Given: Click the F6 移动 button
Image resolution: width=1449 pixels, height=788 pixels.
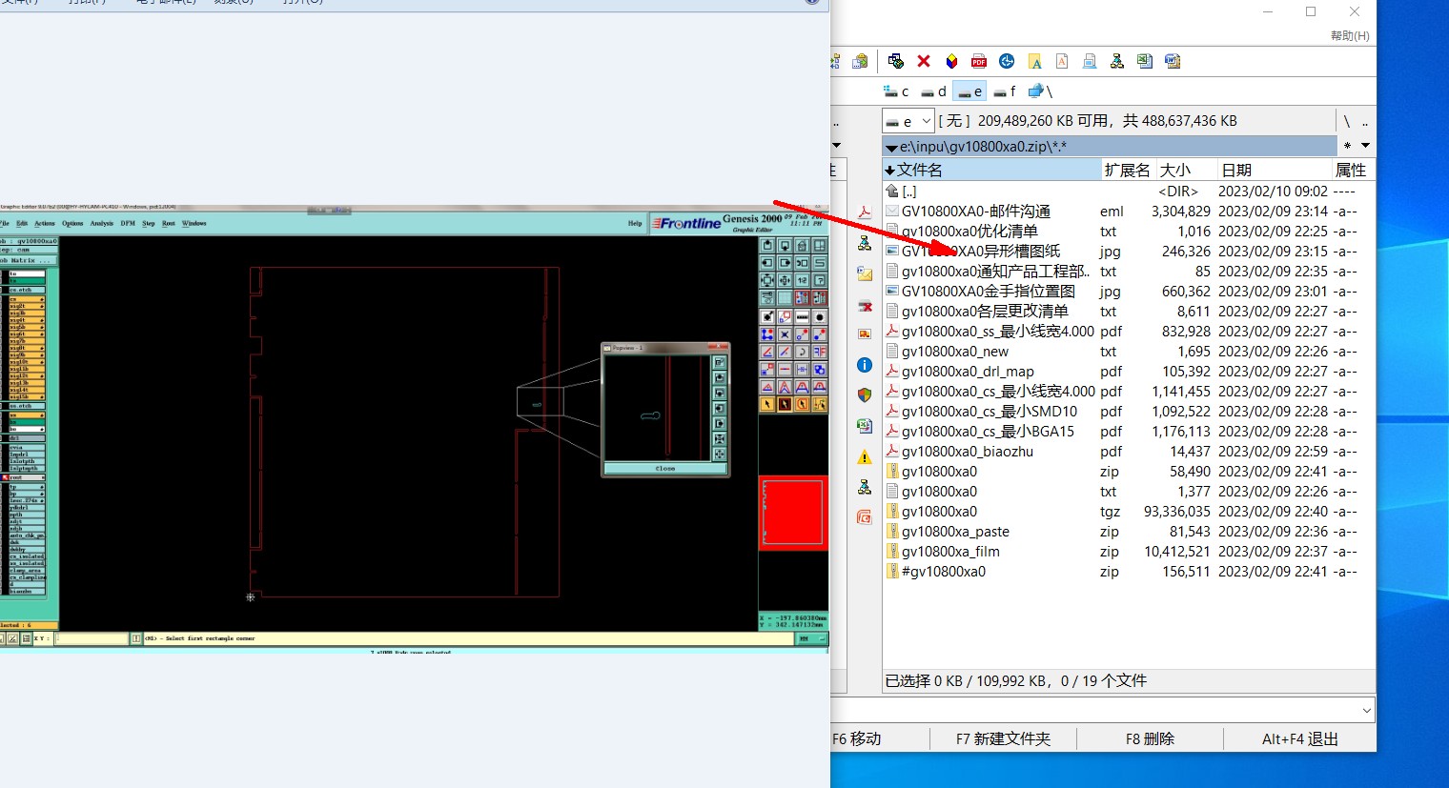Looking at the screenshot, I should click(856, 738).
